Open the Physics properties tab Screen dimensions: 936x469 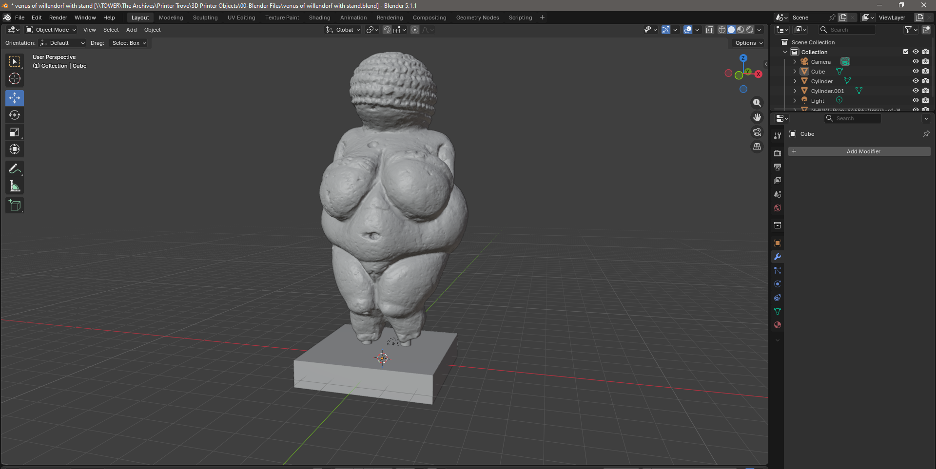(778, 284)
